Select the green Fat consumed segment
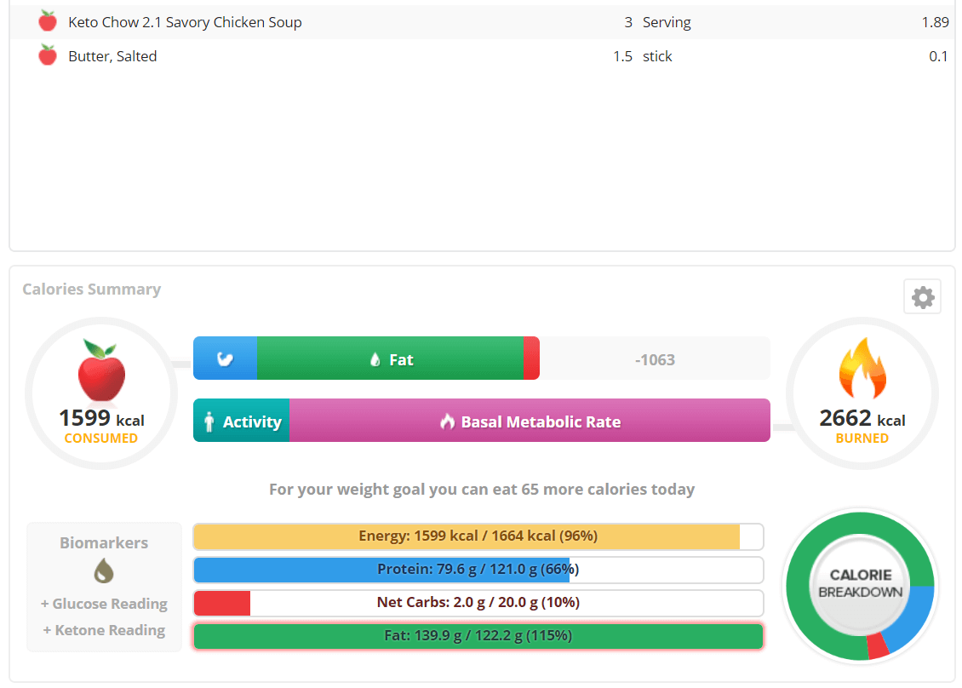The width and height of the screenshot is (962, 688). (x=390, y=358)
